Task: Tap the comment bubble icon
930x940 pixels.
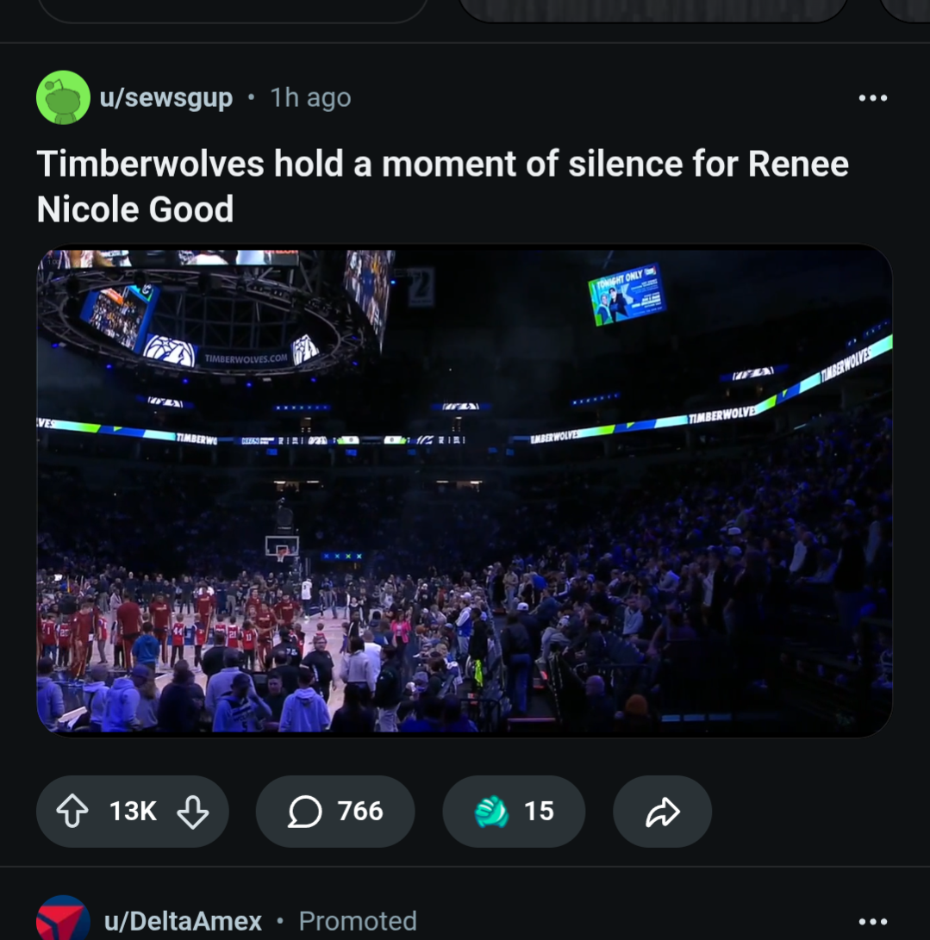Action: click(304, 812)
